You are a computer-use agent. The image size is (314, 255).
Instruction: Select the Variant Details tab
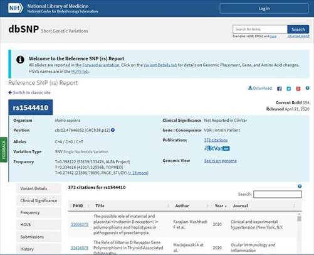[39, 188]
